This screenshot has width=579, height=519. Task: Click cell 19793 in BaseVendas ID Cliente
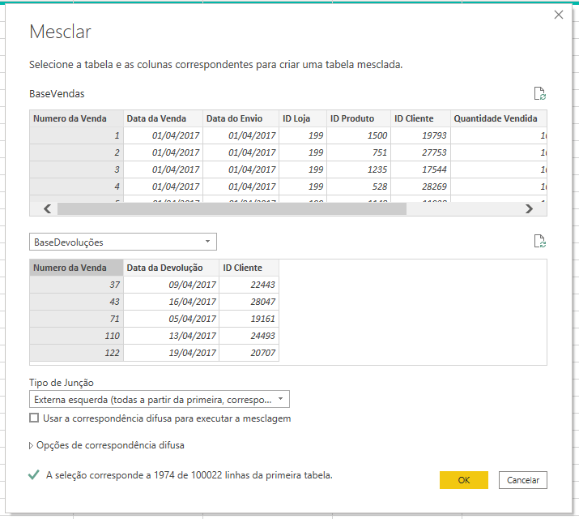pos(421,135)
